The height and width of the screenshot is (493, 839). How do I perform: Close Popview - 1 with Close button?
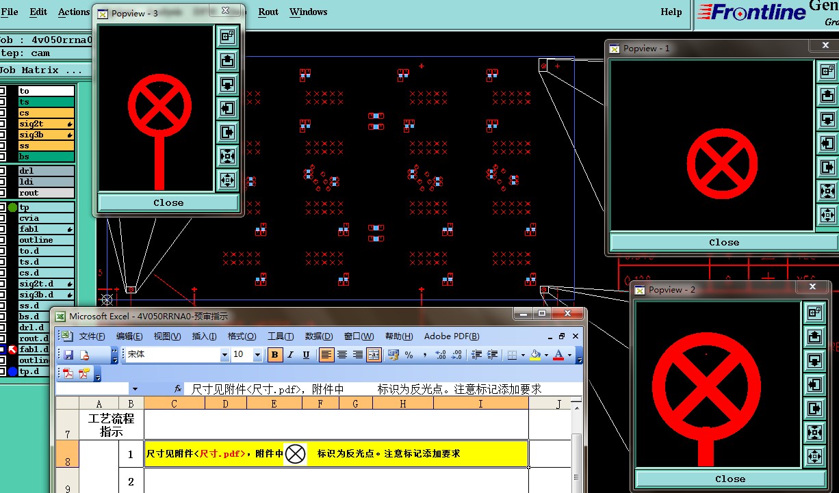pos(723,242)
